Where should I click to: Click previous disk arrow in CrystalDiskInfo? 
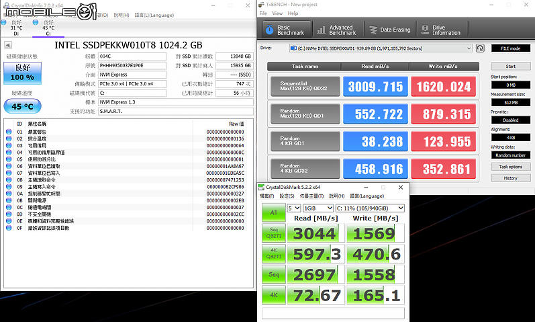point(8,45)
